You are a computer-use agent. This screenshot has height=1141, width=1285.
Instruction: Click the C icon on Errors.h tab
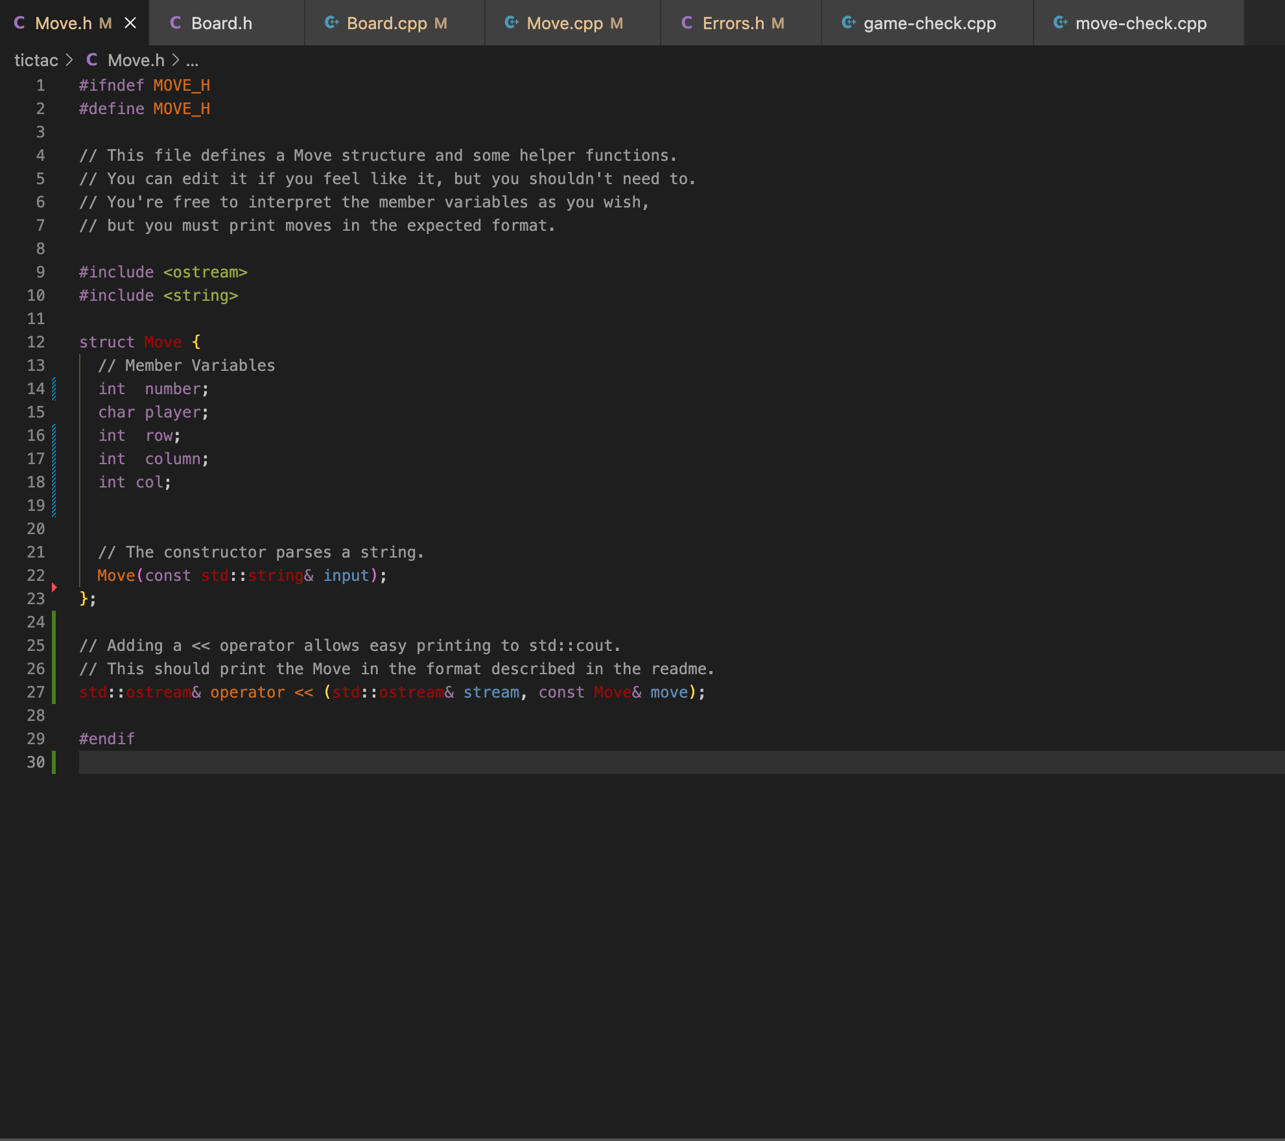pos(687,23)
